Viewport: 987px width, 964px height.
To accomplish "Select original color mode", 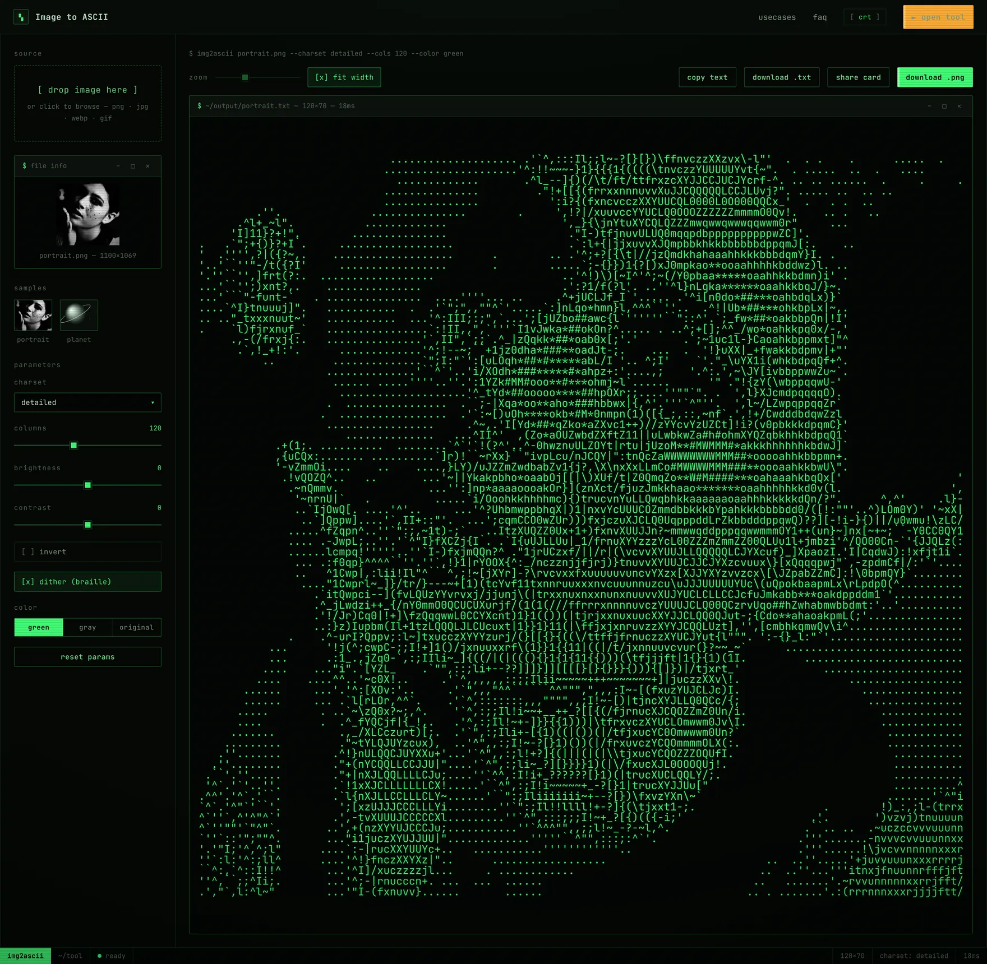I will (x=136, y=627).
